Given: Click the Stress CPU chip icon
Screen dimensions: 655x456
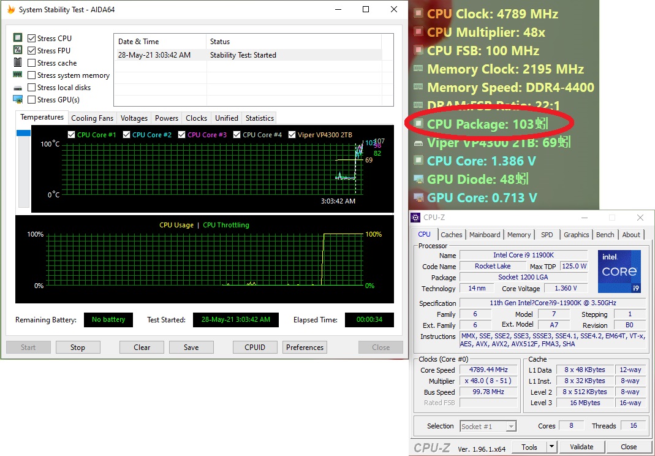Looking at the screenshot, I should [x=18, y=38].
